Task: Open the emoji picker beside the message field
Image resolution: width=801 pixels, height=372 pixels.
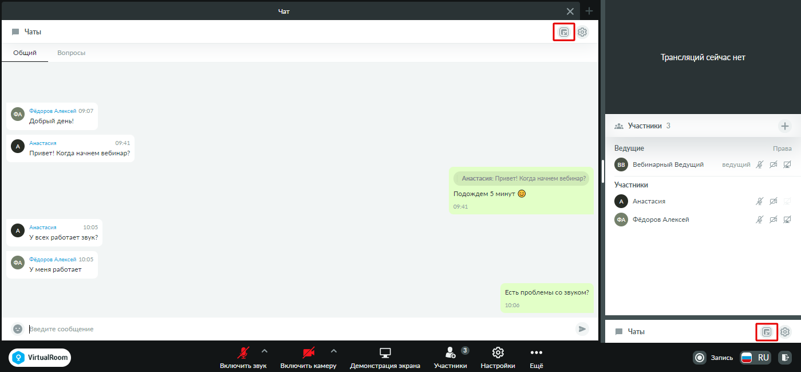Action: point(18,329)
